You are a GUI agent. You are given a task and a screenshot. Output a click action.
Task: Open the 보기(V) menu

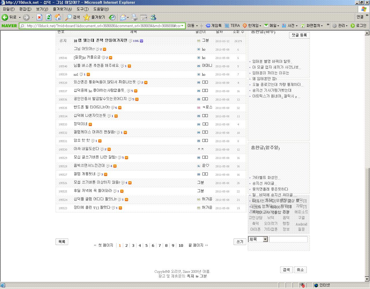42,9
